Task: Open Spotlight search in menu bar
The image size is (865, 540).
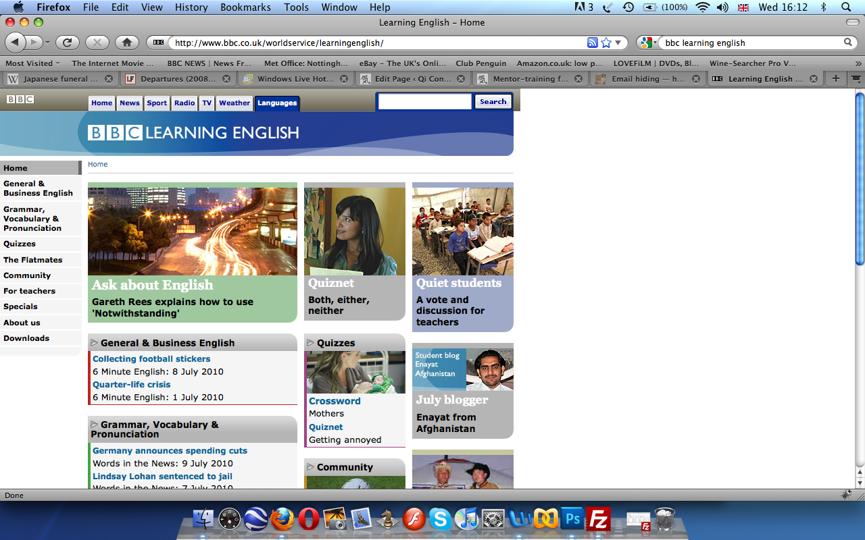Action: click(846, 7)
